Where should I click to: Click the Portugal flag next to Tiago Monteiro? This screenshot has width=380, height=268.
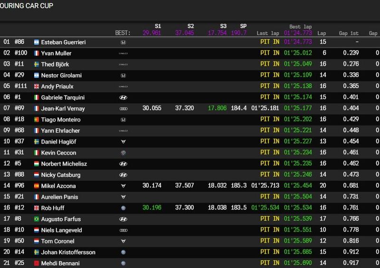tap(36, 120)
